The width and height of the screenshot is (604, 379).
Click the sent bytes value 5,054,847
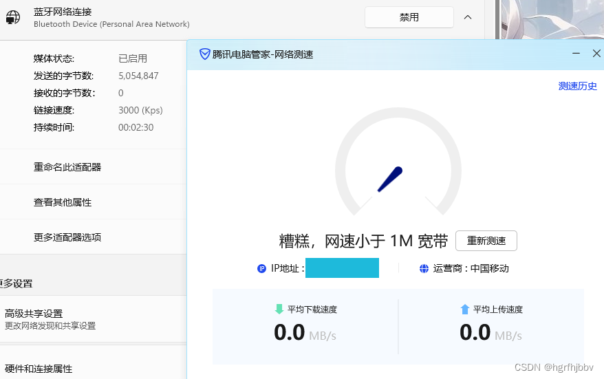tap(138, 76)
